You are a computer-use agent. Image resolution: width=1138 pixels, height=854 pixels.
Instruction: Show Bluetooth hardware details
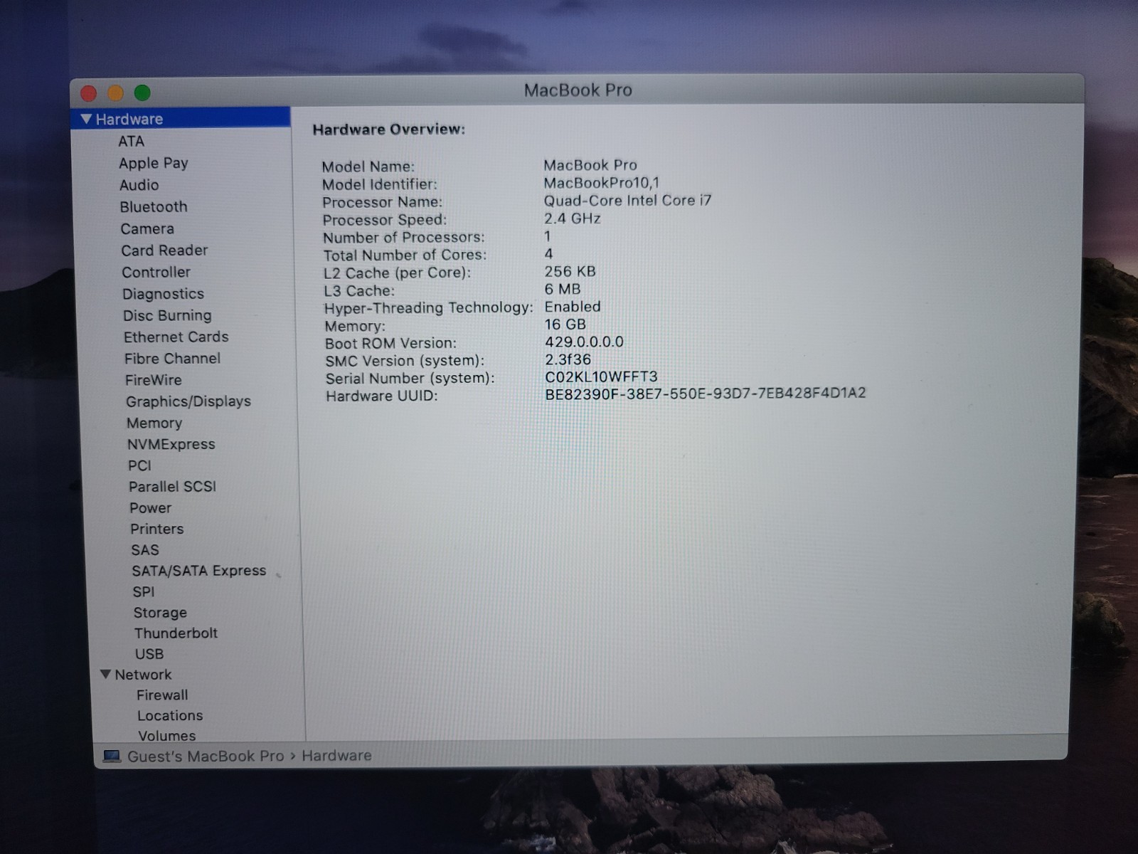coord(154,207)
